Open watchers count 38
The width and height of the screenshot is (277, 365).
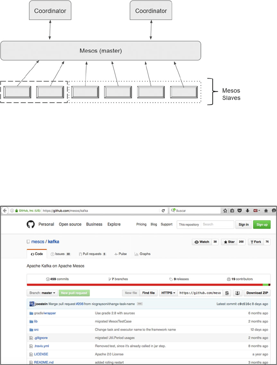215,242
